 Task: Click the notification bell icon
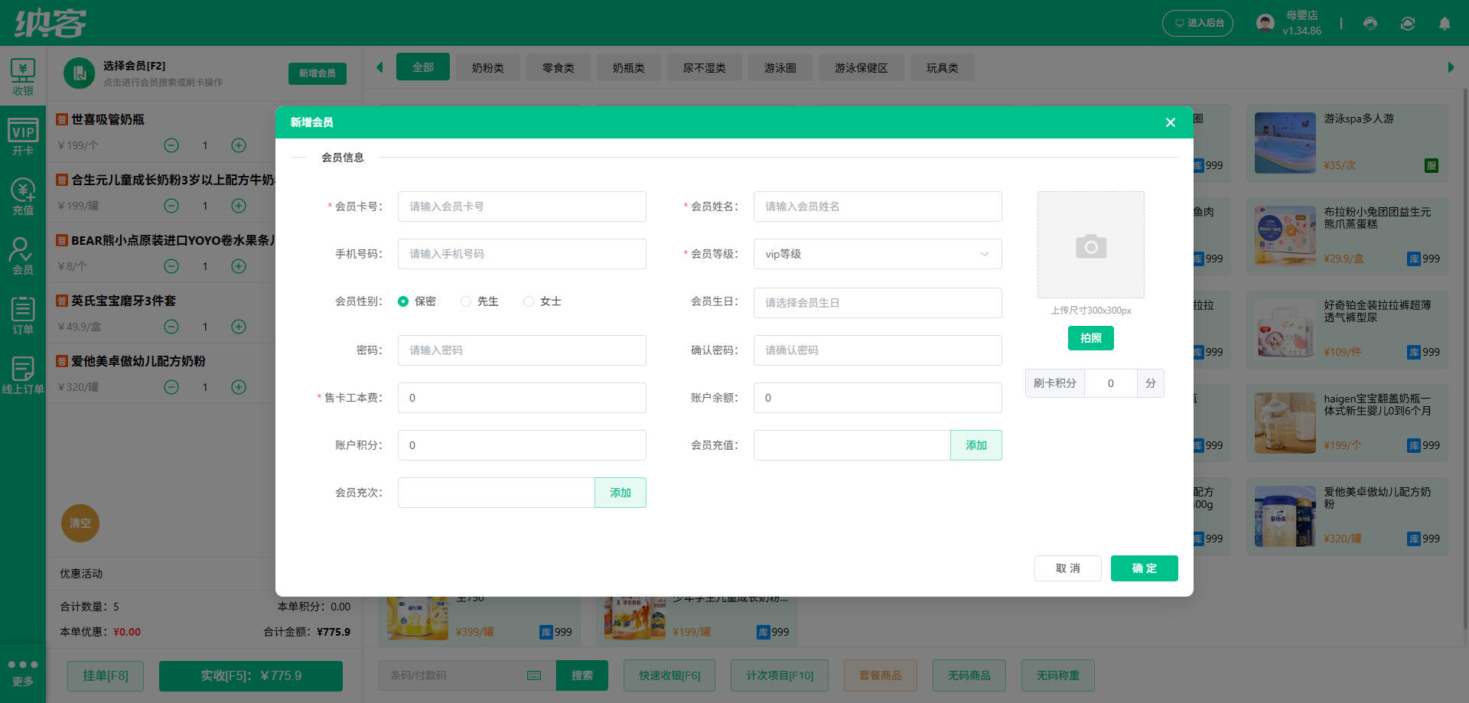click(1445, 23)
